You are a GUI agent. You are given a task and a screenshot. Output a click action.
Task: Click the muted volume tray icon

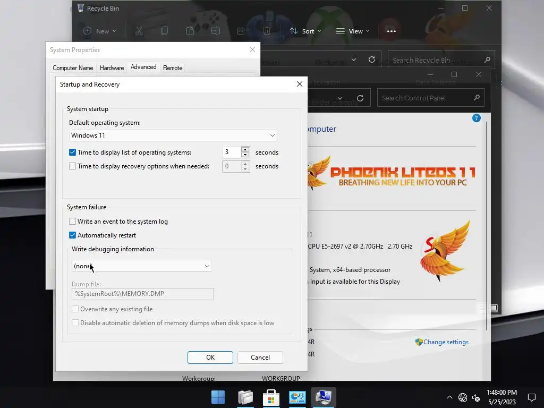475,397
